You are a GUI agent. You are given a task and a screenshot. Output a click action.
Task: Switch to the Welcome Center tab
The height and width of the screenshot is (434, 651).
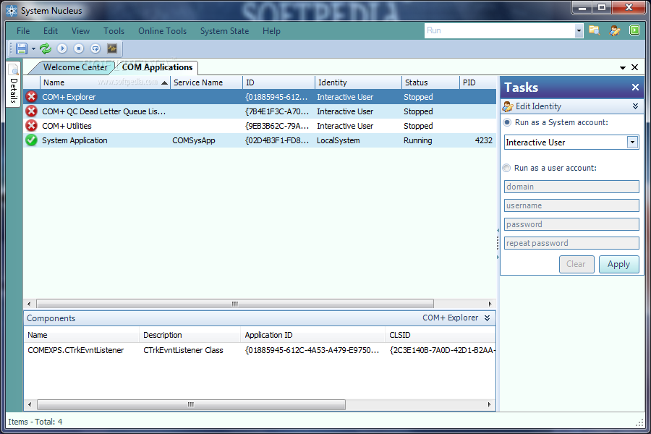pyautogui.click(x=75, y=67)
